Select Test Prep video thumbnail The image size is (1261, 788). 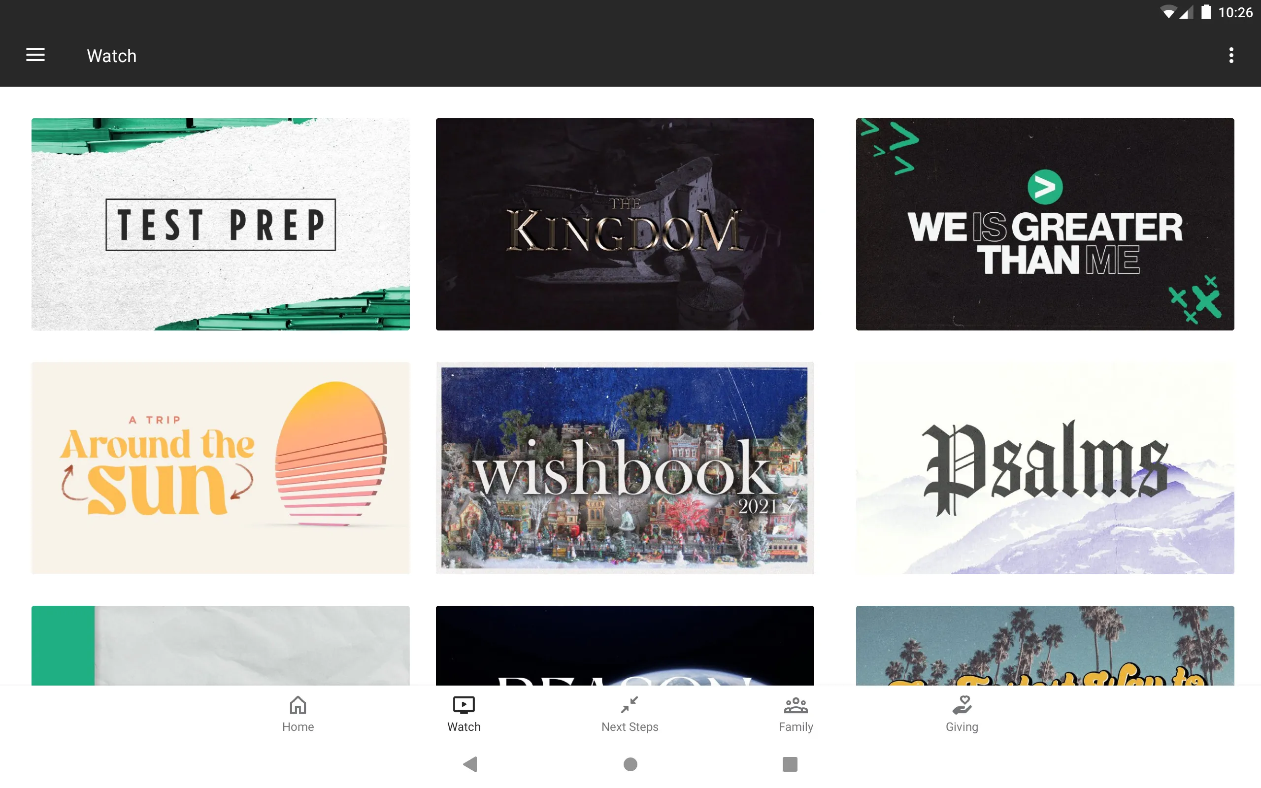coord(222,224)
